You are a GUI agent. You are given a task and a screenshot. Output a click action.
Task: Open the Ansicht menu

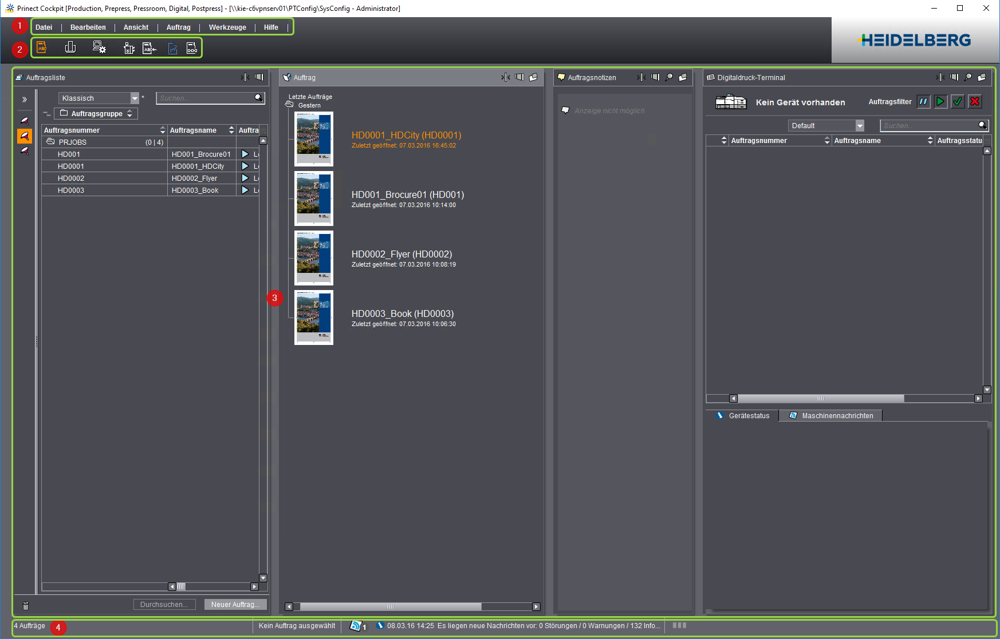click(x=136, y=27)
